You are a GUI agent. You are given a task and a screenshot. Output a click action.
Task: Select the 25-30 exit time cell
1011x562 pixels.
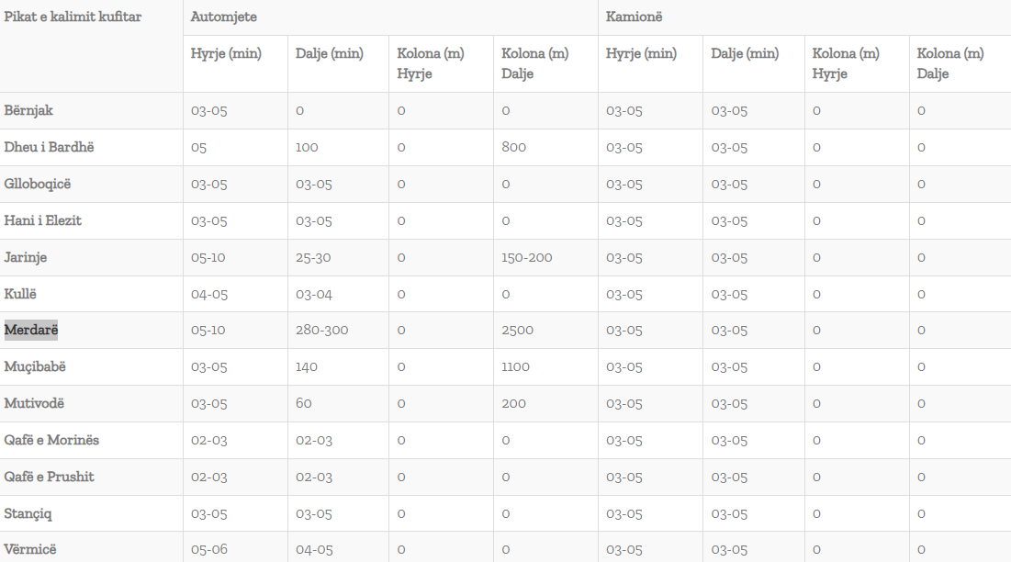(313, 257)
